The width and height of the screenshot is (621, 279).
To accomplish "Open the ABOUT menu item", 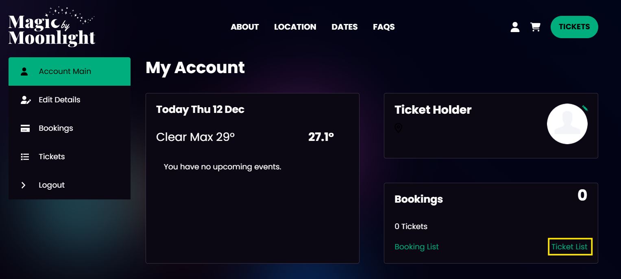I will tap(245, 27).
